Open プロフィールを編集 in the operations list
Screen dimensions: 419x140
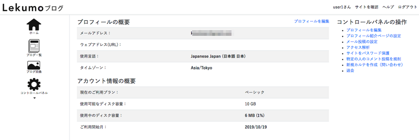364,30
